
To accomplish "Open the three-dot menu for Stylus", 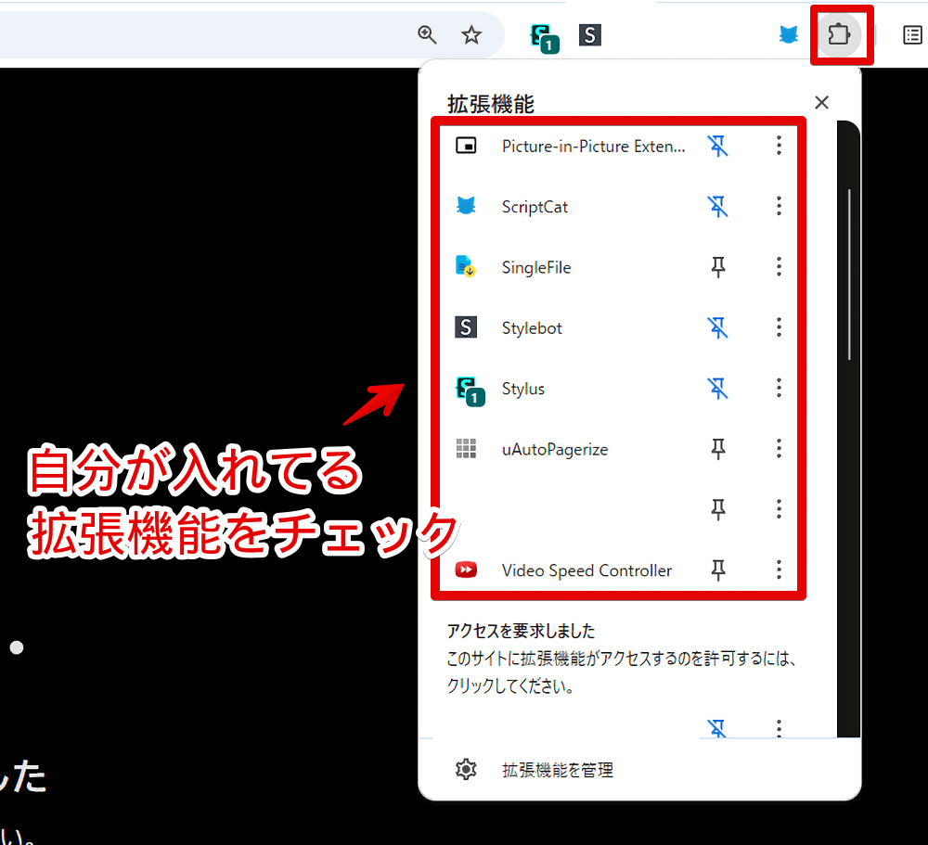I will (x=779, y=388).
